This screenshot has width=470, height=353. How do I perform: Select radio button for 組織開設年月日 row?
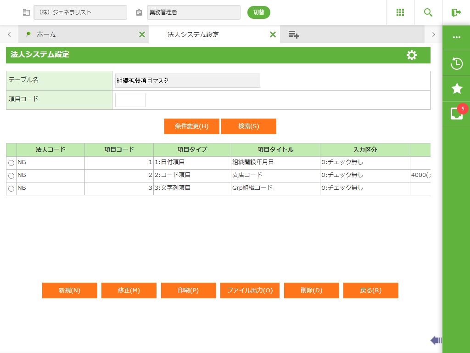[x=11, y=163]
